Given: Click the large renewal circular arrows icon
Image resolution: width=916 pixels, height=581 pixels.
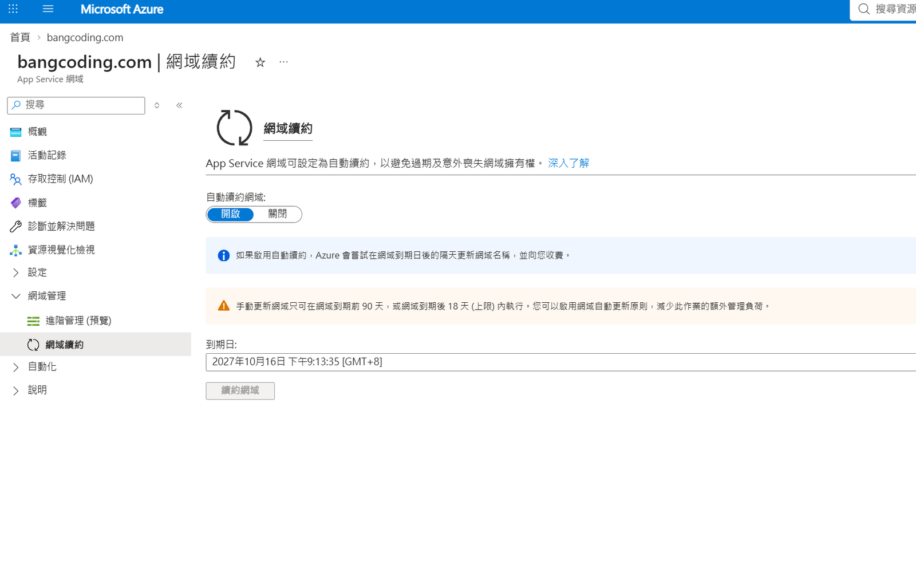Looking at the screenshot, I should 234,128.
